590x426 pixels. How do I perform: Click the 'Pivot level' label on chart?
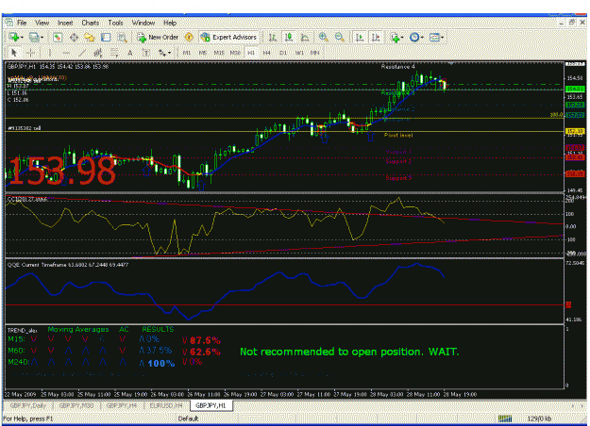[398, 135]
